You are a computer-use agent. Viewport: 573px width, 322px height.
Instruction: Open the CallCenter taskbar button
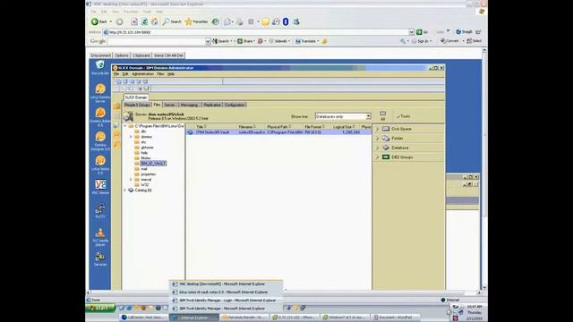pos(143,318)
